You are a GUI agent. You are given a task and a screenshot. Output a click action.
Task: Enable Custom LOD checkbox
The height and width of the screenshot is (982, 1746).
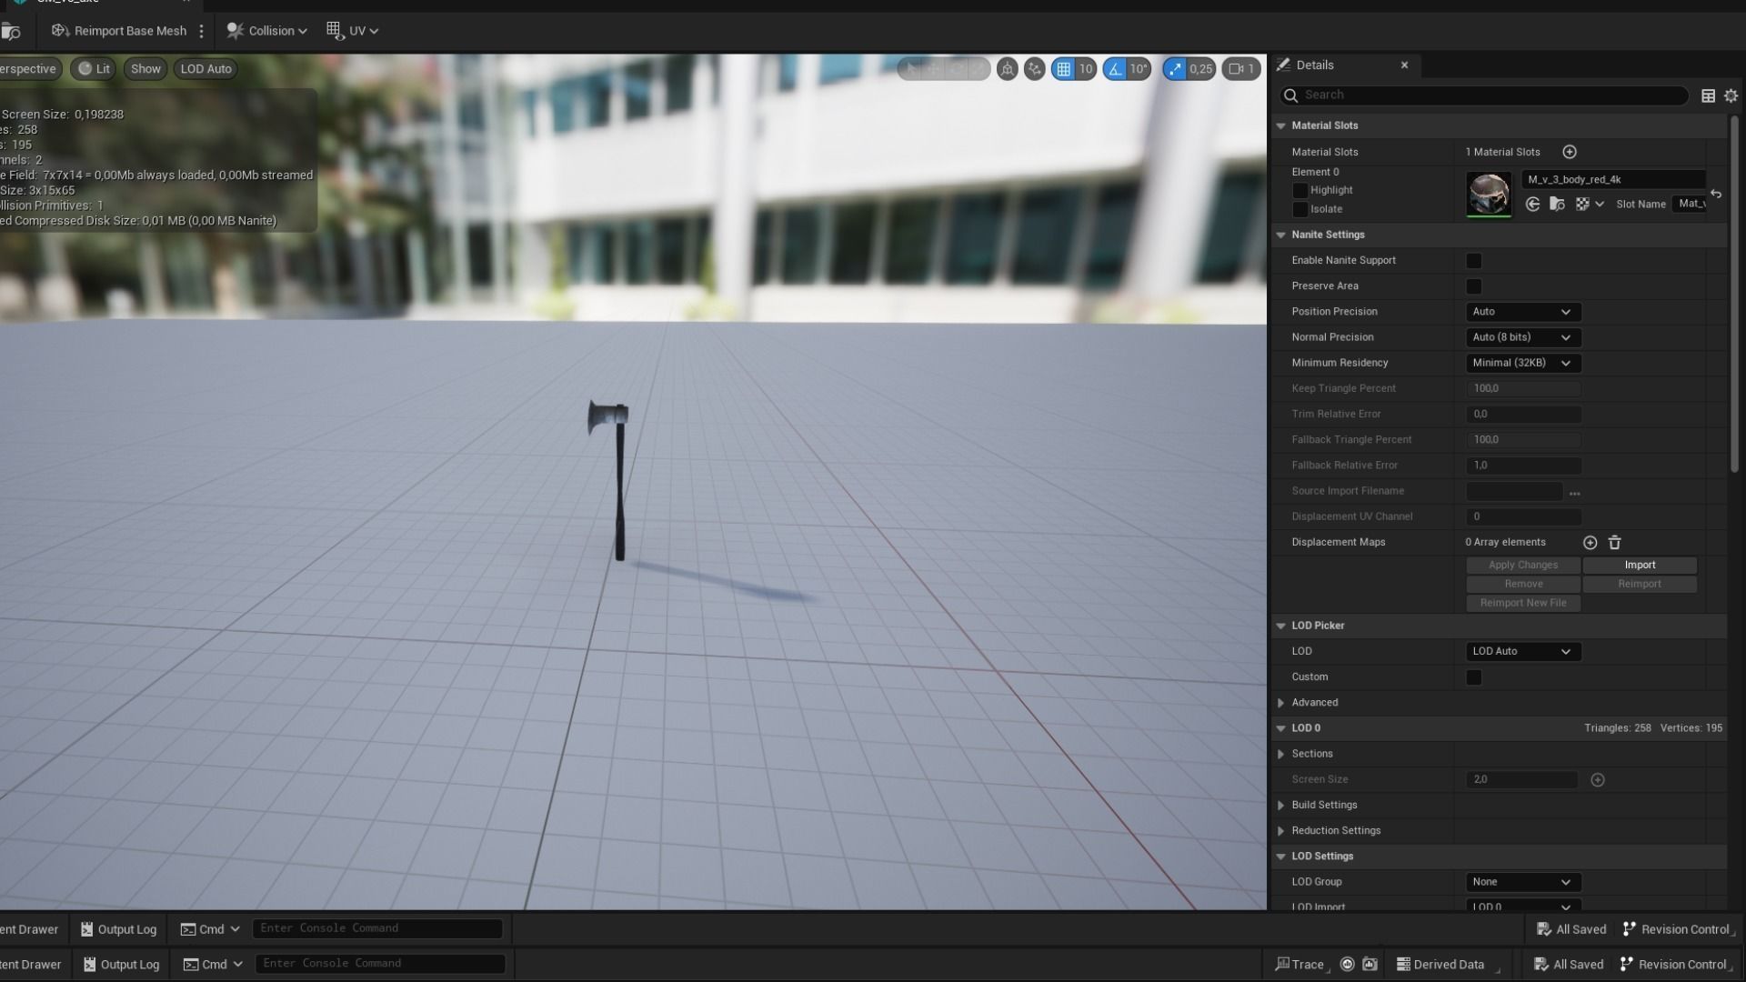1473,677
